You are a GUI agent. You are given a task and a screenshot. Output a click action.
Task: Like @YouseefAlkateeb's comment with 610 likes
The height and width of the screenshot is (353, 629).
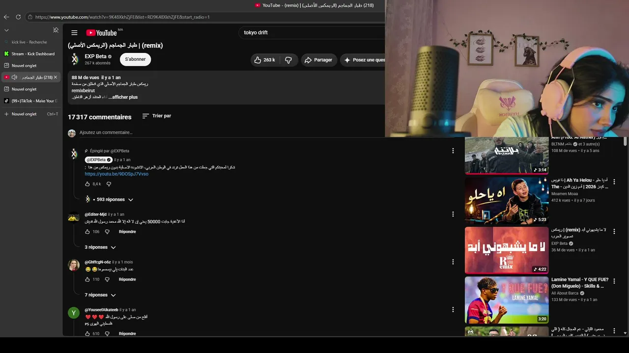click(87, 334)
